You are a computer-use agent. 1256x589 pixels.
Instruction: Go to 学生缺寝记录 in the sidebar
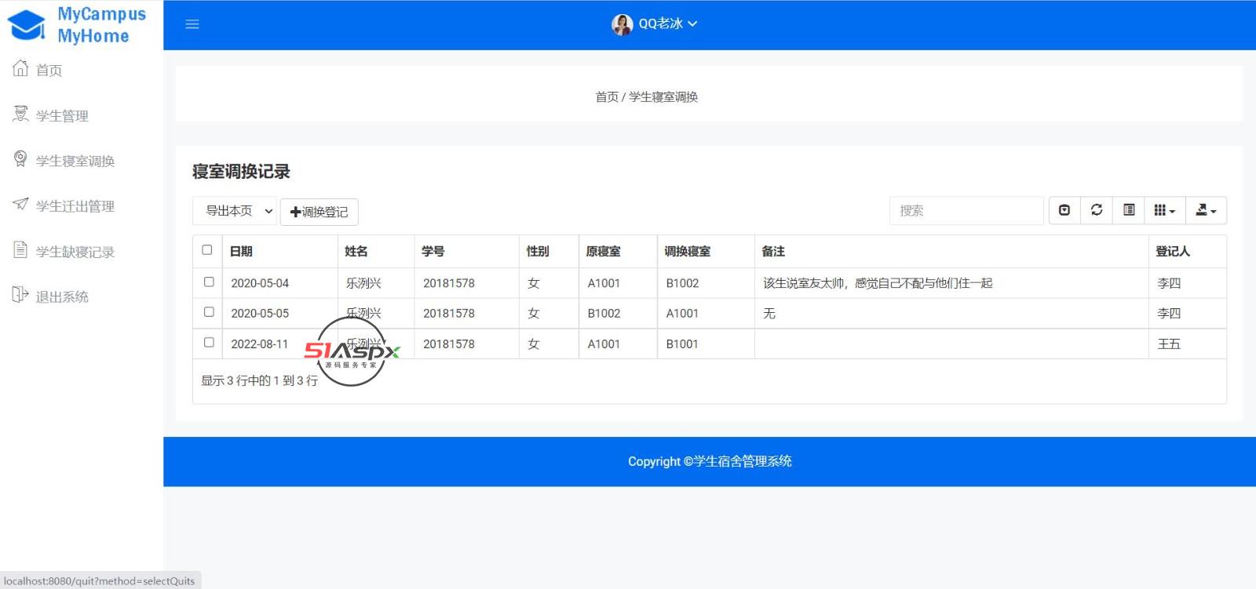75,252
